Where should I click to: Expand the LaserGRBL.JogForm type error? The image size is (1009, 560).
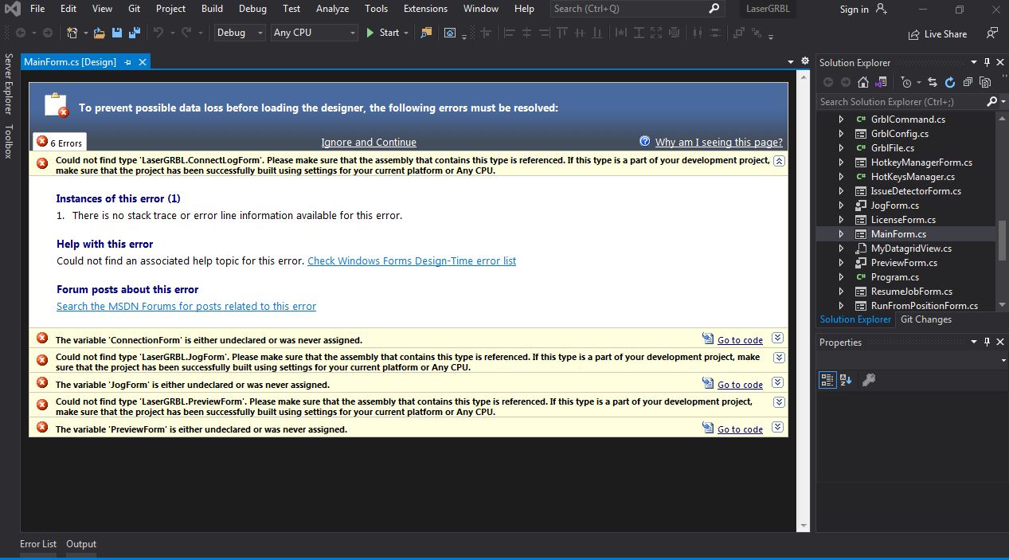pos(778,358)
